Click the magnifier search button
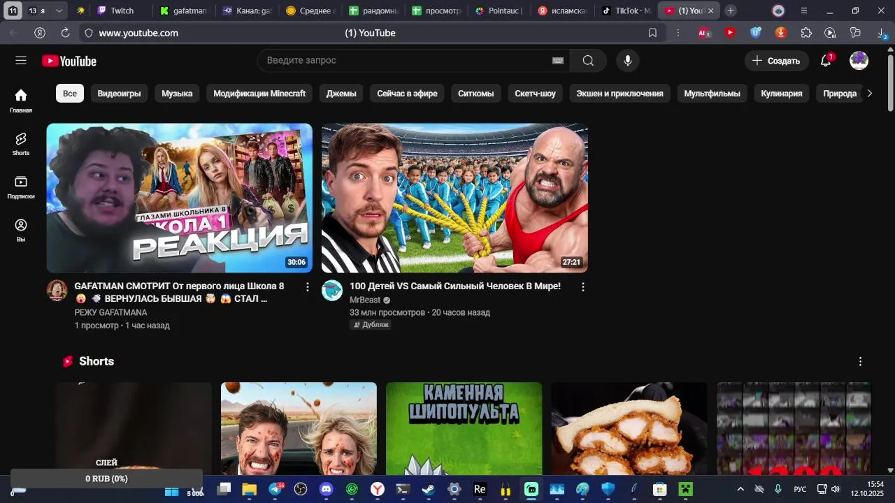895x503 pixels. [x=588, y=61]
